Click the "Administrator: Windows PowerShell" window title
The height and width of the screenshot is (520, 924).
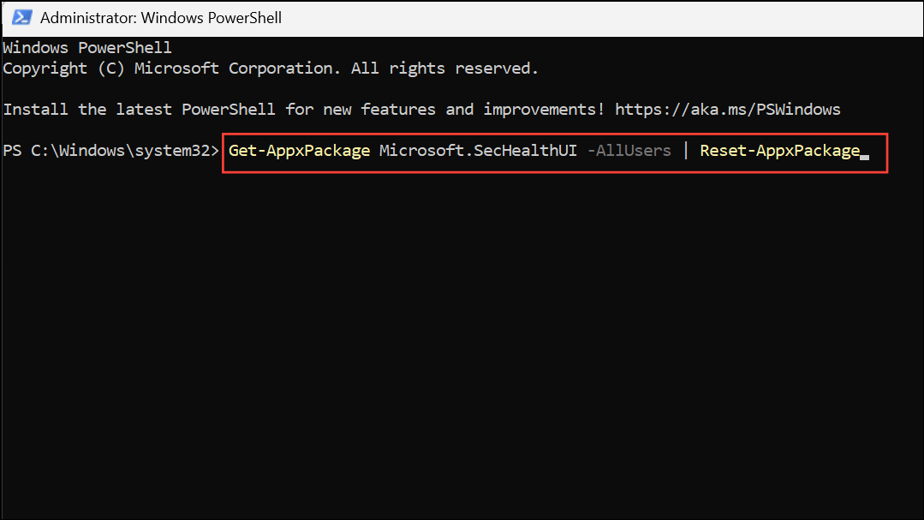coord(161,17)
